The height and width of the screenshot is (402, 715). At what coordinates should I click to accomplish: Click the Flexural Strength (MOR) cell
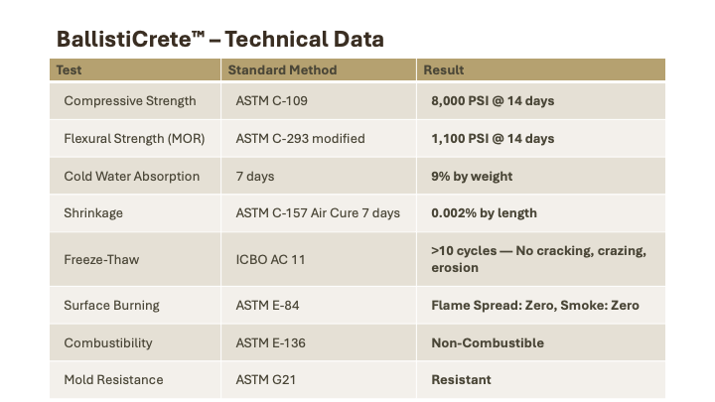135,139
